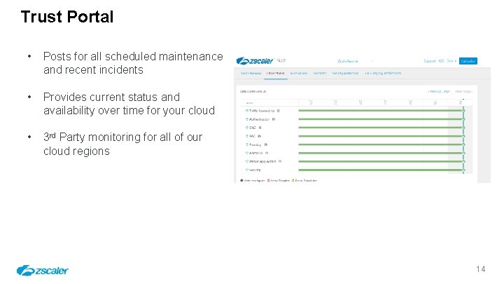Expand the PAC row arrow

pyautogui.click(x=247, y=136)
